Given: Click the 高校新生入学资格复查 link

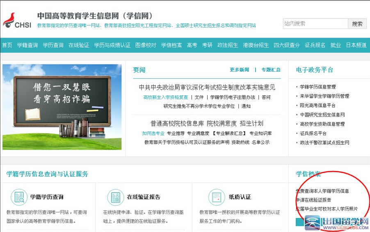Looking at the screenshot, I should [166, 97].
